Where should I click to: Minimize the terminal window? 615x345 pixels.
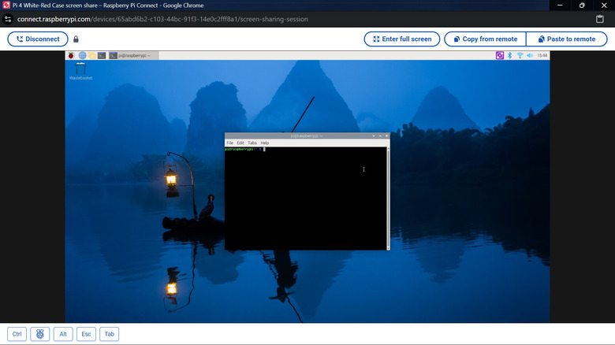click(374, 136)
